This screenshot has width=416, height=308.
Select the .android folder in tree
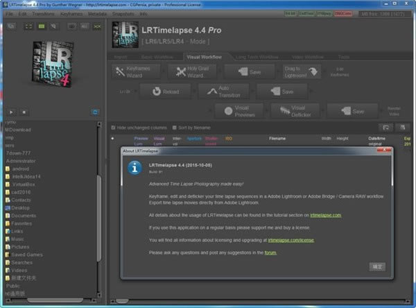coord(17,169)
